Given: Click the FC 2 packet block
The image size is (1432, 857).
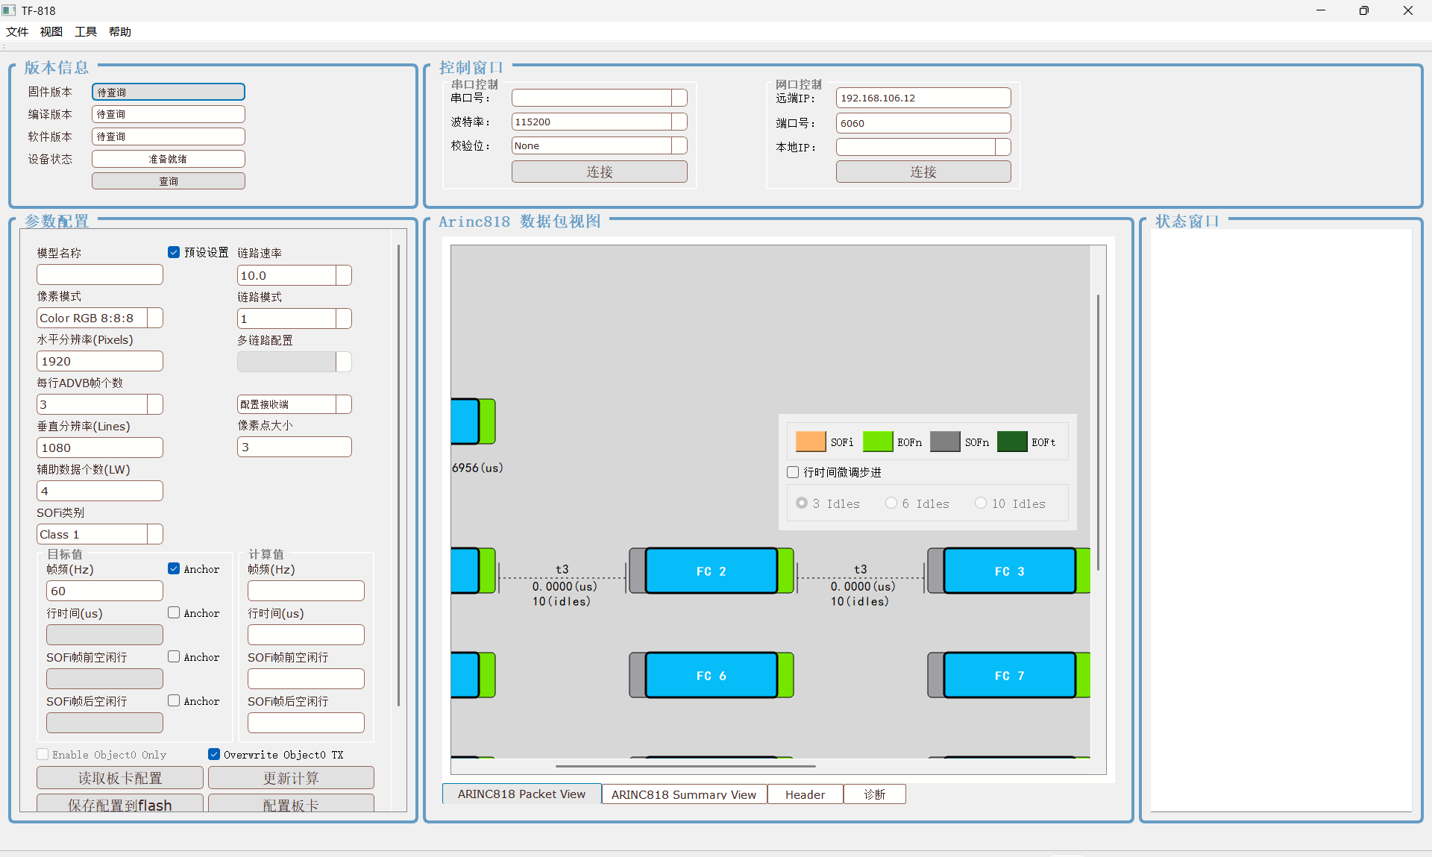Looking at the screenshot, I should pyautogui.click(x=711, y=571).
